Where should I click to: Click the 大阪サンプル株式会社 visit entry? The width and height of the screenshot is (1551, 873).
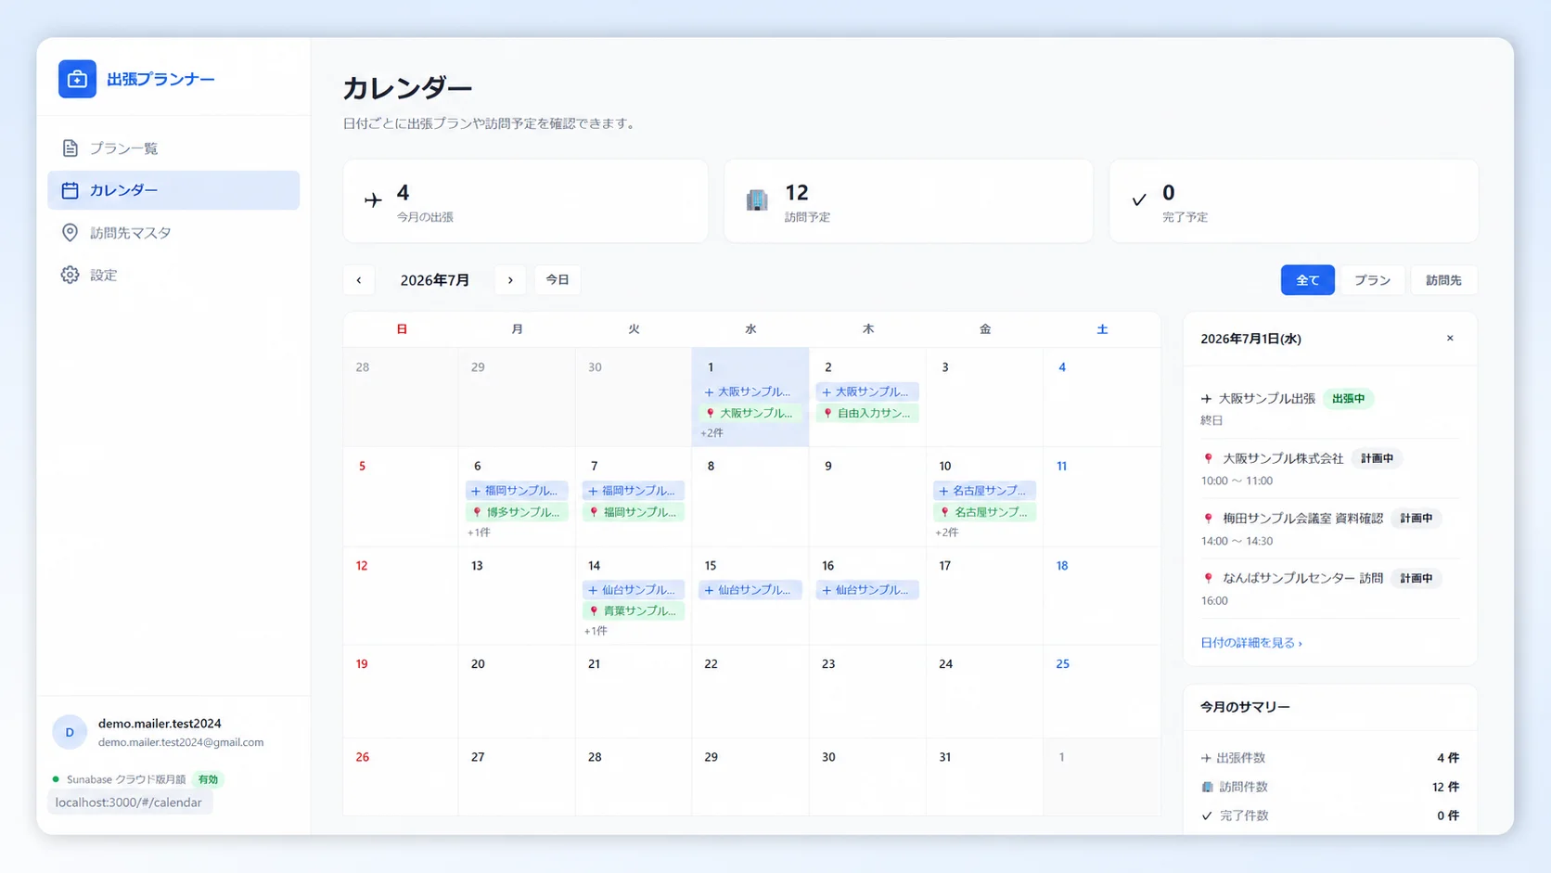(x=1329, y=469)
